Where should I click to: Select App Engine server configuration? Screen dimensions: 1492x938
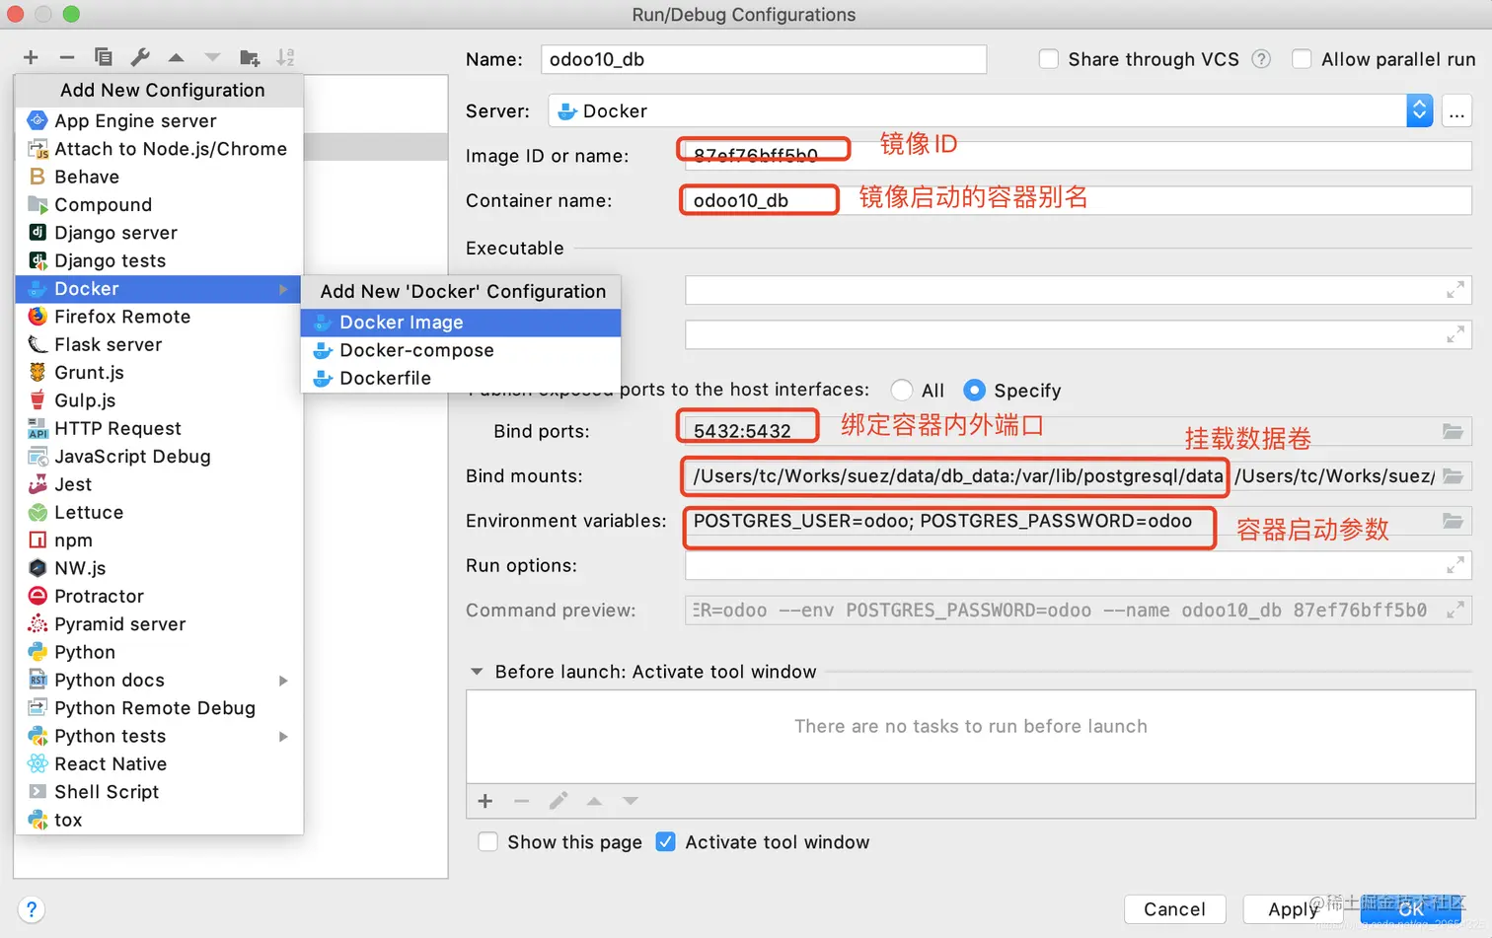(159, 120)
